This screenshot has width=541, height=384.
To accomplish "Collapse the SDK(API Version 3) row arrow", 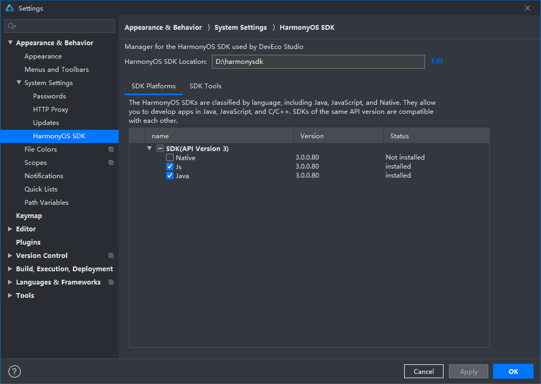I will (x=150, y=148).
